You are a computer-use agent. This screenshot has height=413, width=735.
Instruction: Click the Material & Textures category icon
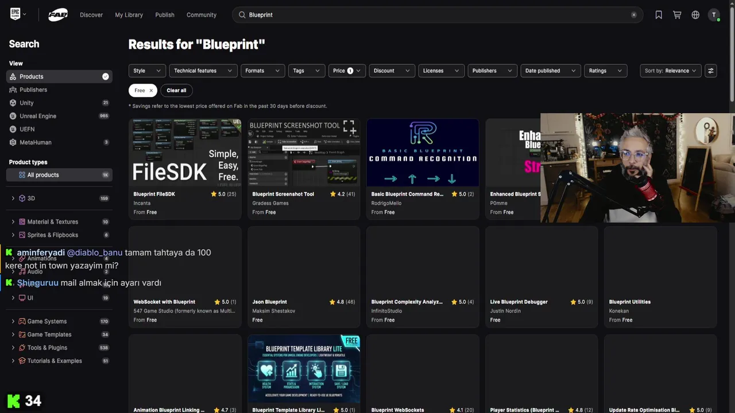pos(22,222)
